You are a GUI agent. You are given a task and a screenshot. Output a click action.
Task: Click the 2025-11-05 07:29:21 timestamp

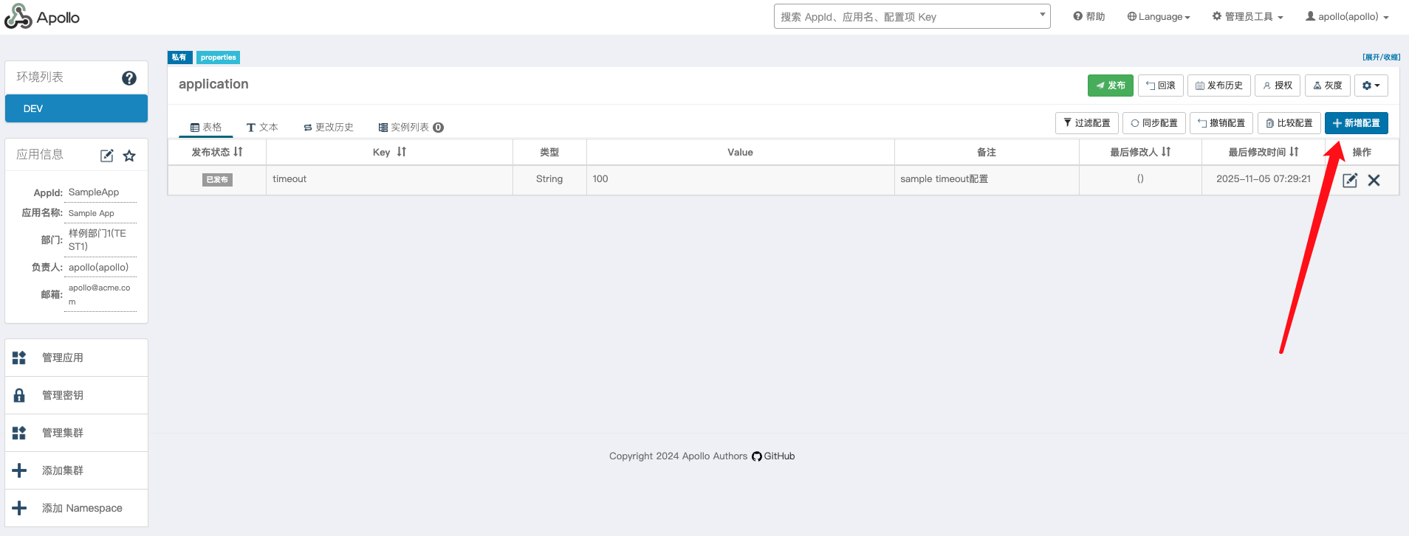(1264, 178)
